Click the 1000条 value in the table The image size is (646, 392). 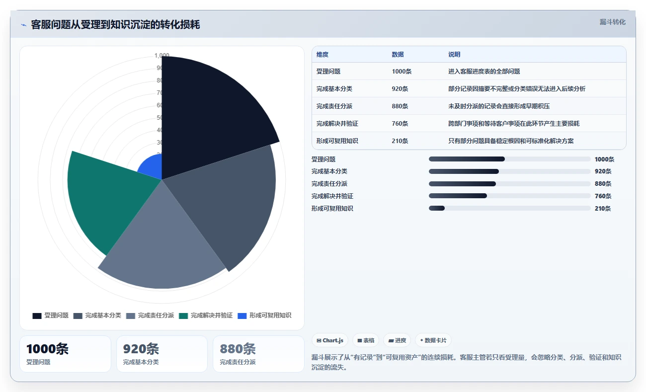(402, 72)
